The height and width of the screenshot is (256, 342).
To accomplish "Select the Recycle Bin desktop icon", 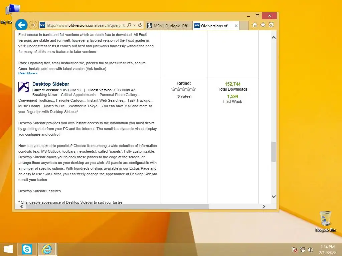I will click(325, 221).
